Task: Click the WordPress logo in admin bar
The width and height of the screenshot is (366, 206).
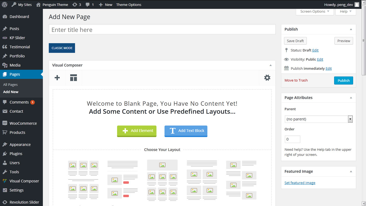Action: (5, 5)
